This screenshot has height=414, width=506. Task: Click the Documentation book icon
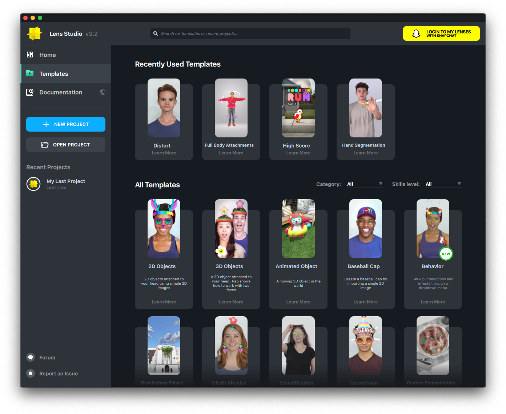30,92
